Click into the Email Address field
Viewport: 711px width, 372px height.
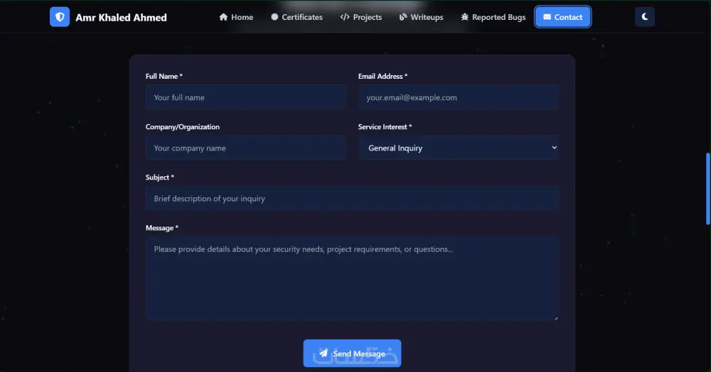coord(459,97)
